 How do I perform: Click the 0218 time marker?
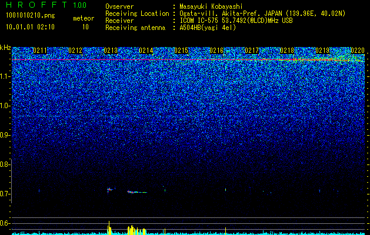tap(287, 51)
